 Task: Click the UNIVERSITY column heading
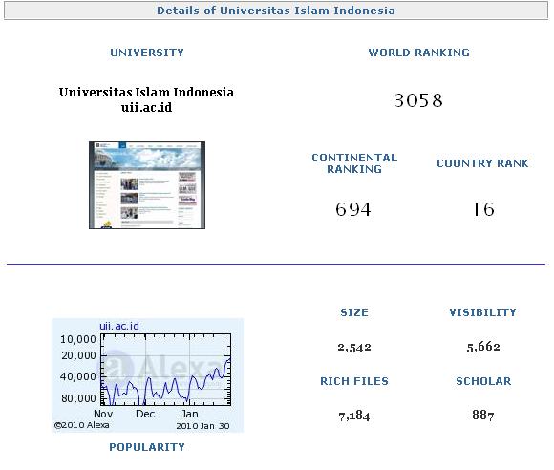click(147, 53)
